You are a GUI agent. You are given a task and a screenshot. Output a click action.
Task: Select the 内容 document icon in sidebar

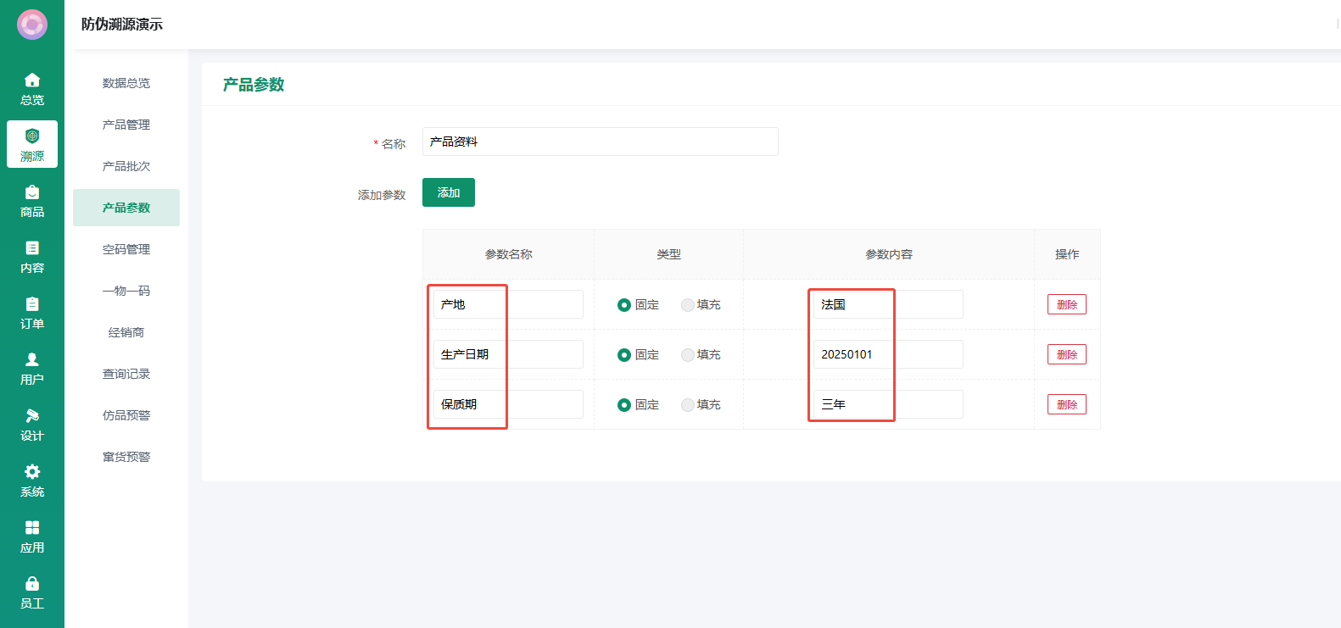click(32, 248)
